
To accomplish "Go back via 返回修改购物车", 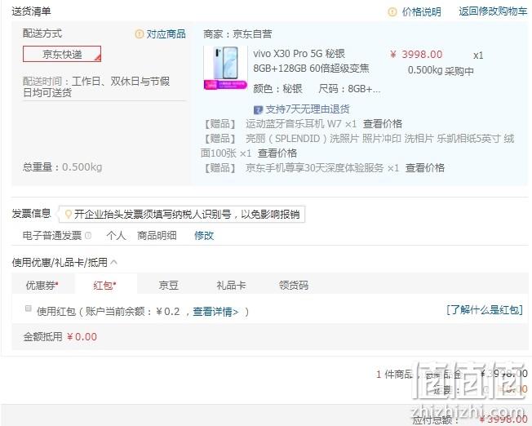I will [493, 11].
